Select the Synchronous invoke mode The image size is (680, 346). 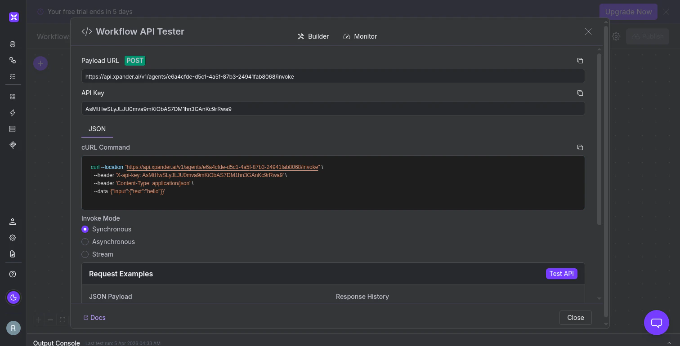[85, 229]
